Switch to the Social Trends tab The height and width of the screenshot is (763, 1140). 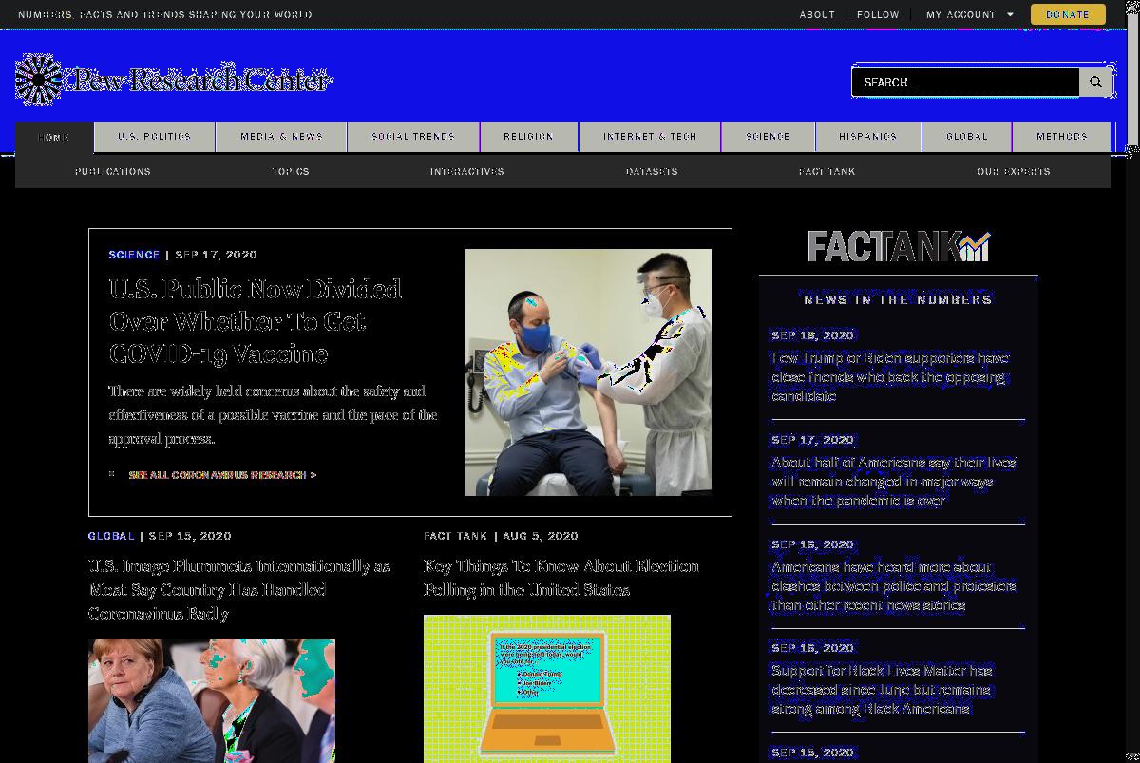tap(413, 137)
